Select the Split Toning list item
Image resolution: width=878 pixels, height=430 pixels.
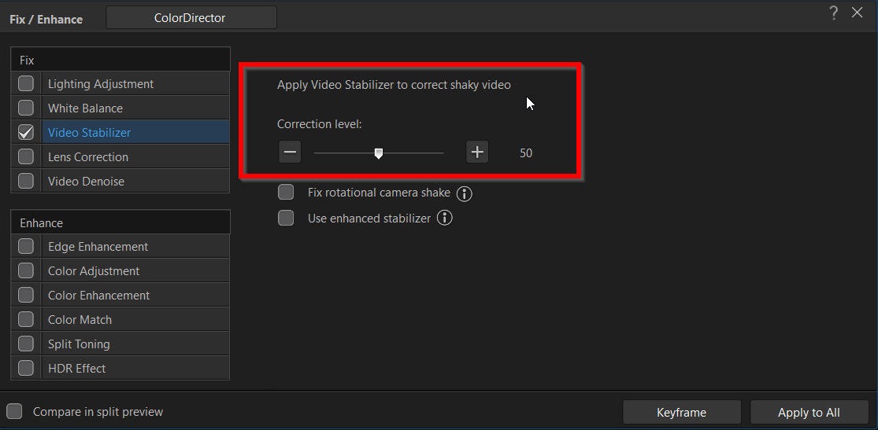pos(135,344)
